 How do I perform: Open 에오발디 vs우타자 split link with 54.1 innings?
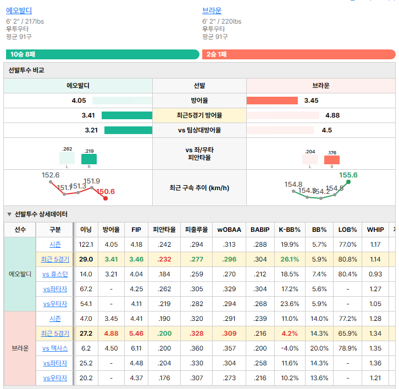[x=55, y=303]
